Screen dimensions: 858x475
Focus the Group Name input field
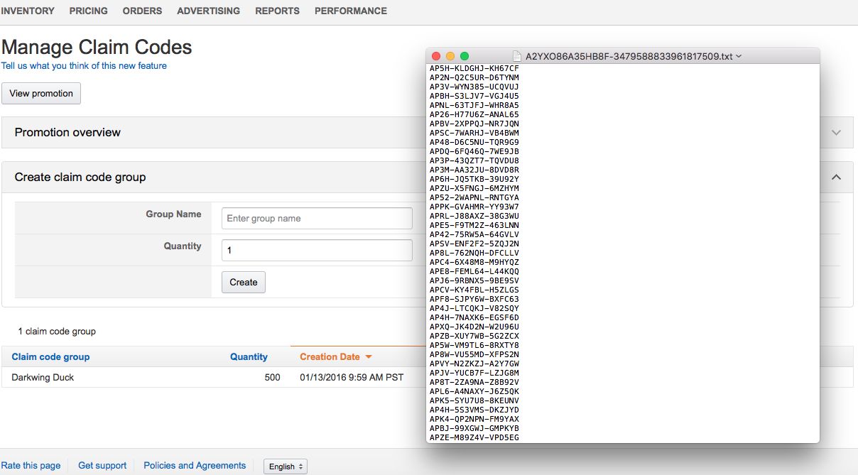click(317, 219)
